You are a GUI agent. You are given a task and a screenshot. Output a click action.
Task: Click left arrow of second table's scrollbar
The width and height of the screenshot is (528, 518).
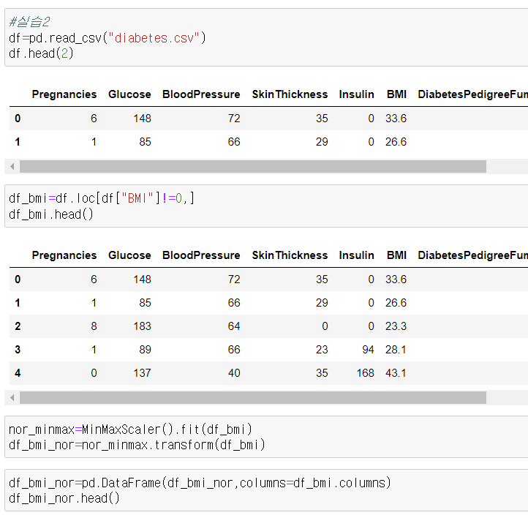click(x=12, y=398)
